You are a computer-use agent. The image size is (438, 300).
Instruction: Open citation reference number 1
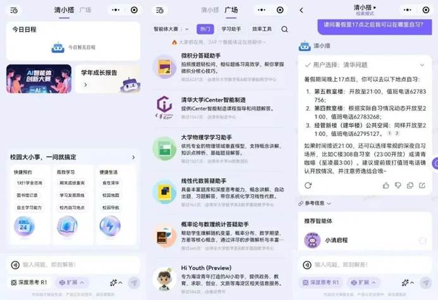(x=390, y=133)
